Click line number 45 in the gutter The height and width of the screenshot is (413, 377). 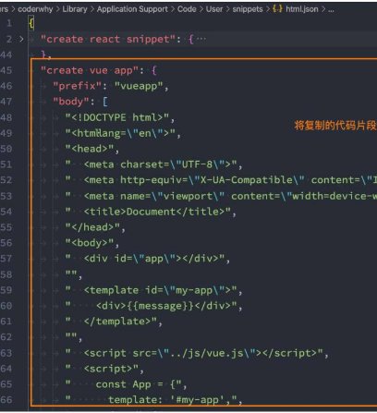point(6,70)
